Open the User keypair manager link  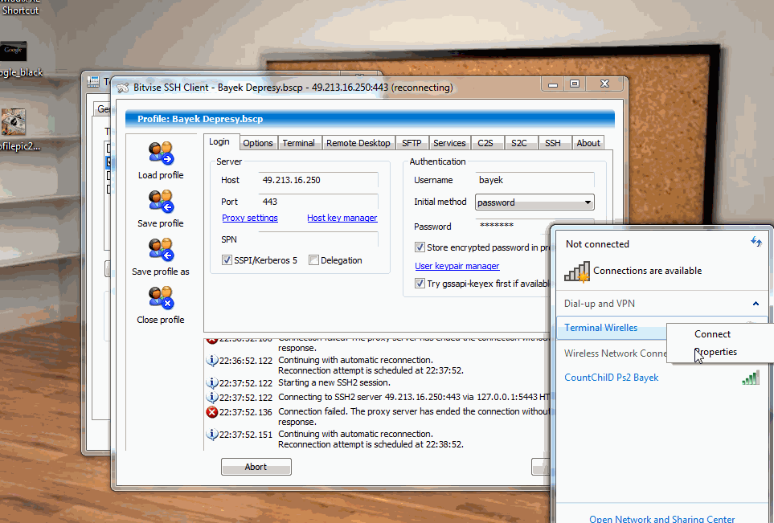pyautogui.click(x=457, y=266)
